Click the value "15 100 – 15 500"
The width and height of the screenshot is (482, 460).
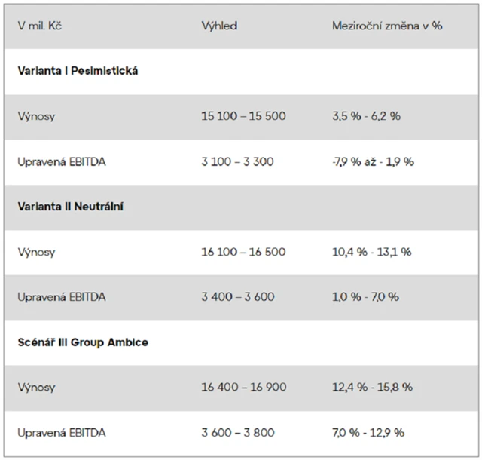click(243, 116)
